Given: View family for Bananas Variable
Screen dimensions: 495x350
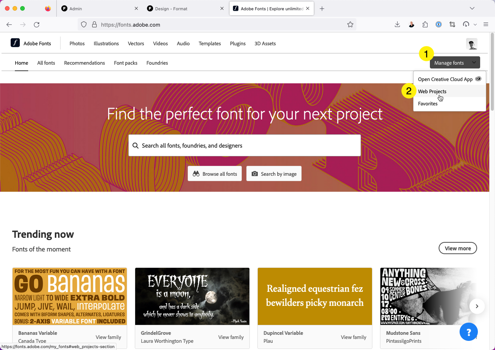Looking at the screenshot, I should 108,337.
